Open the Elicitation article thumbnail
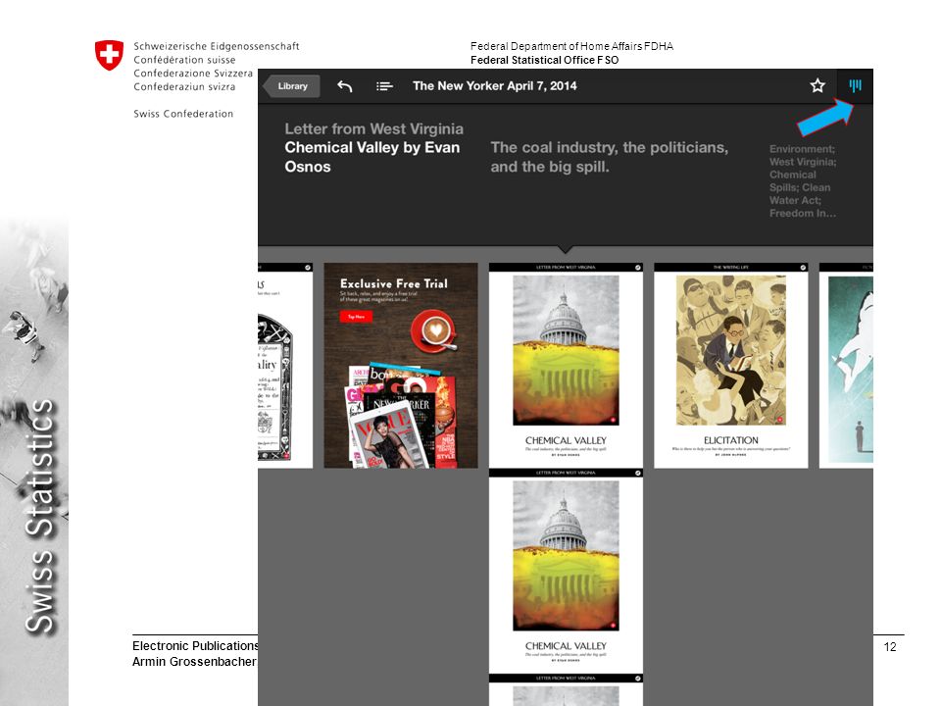 731,366
